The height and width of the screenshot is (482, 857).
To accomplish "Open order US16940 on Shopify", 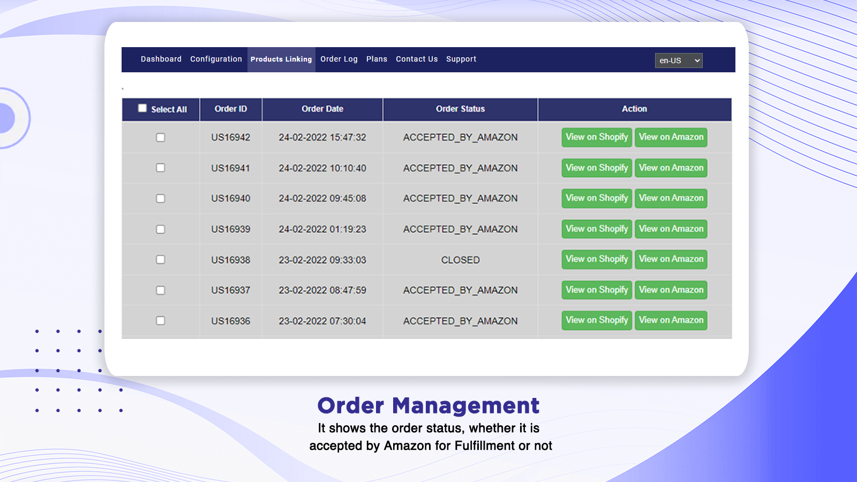I will pos(597,198).
